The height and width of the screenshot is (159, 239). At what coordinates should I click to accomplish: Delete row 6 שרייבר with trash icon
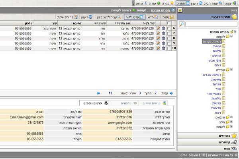point(163,28)
